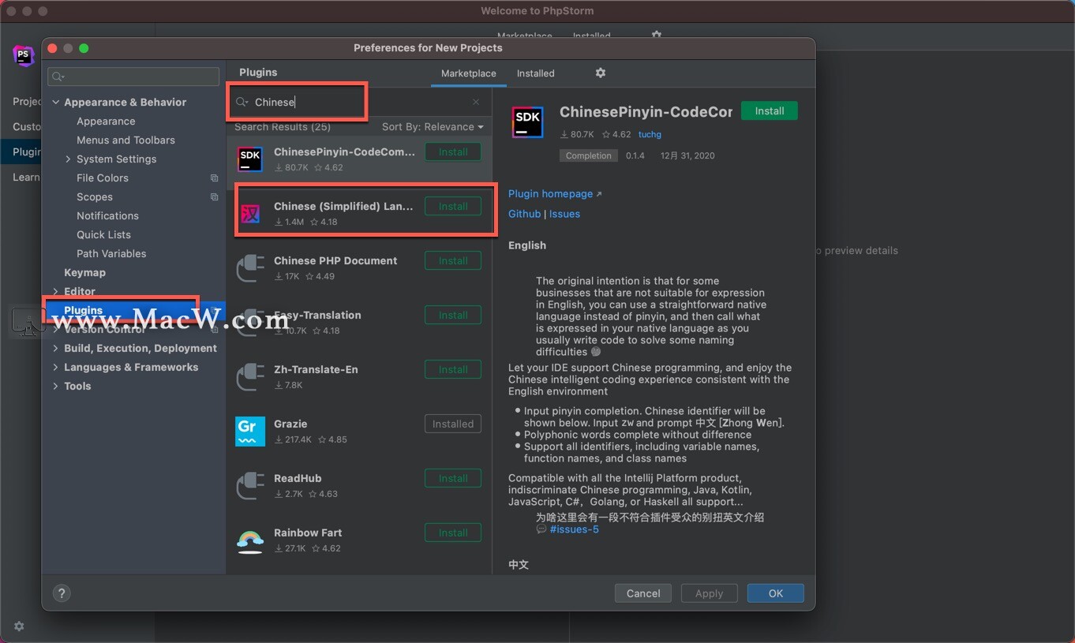
Task: Install ChinesePinyin-CodeCompletion from the list
Action: tap(453, 152)
